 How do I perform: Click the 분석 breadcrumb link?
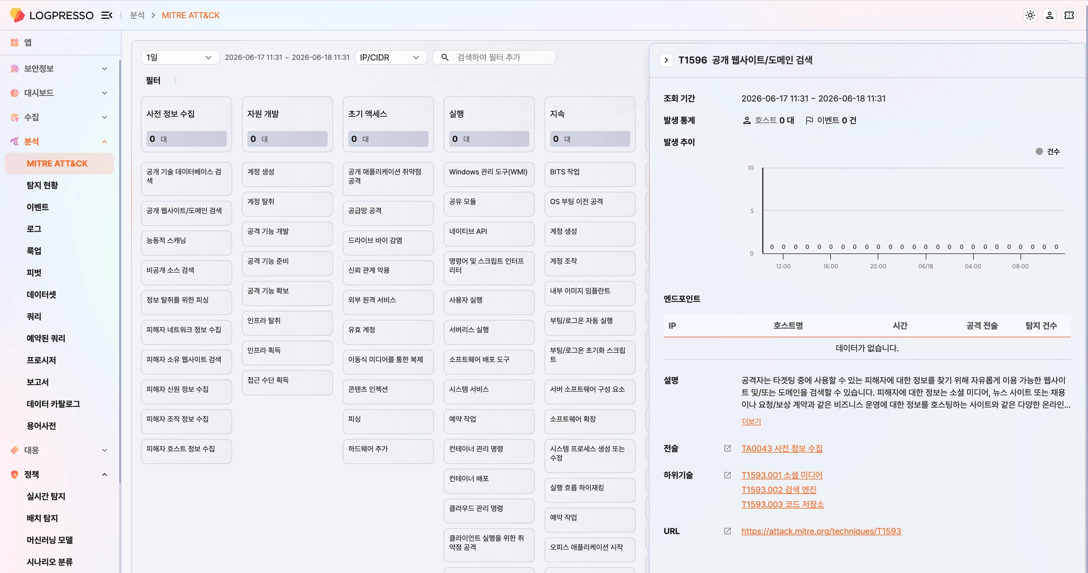[x=138, y=15]
